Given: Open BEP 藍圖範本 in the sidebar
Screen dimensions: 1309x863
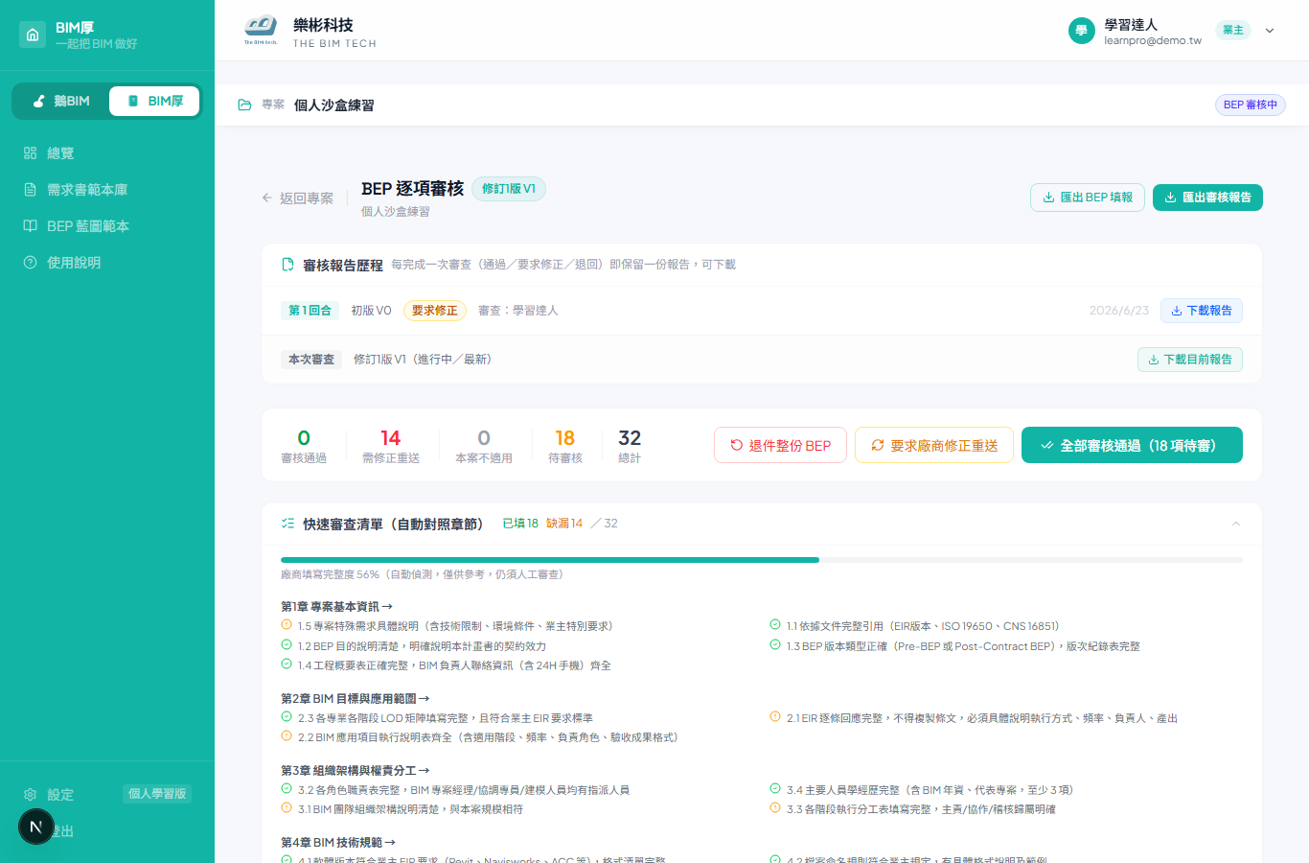Looking at the screenshot, I should tap(107, 226).
